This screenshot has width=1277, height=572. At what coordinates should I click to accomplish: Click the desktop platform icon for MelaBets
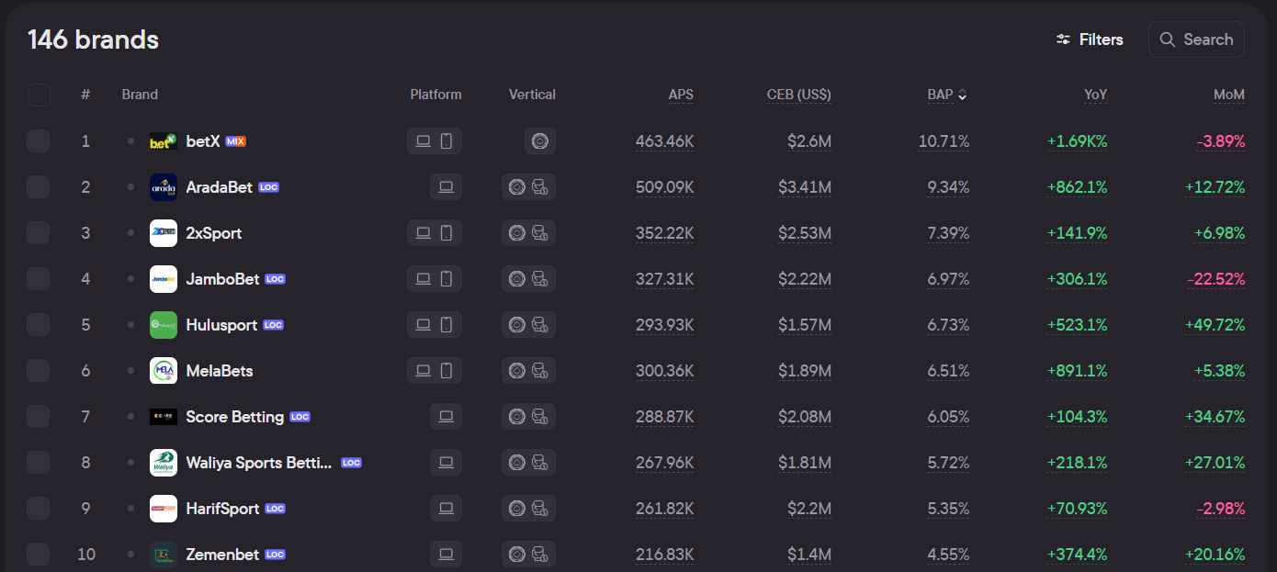(x=424, y=371)
